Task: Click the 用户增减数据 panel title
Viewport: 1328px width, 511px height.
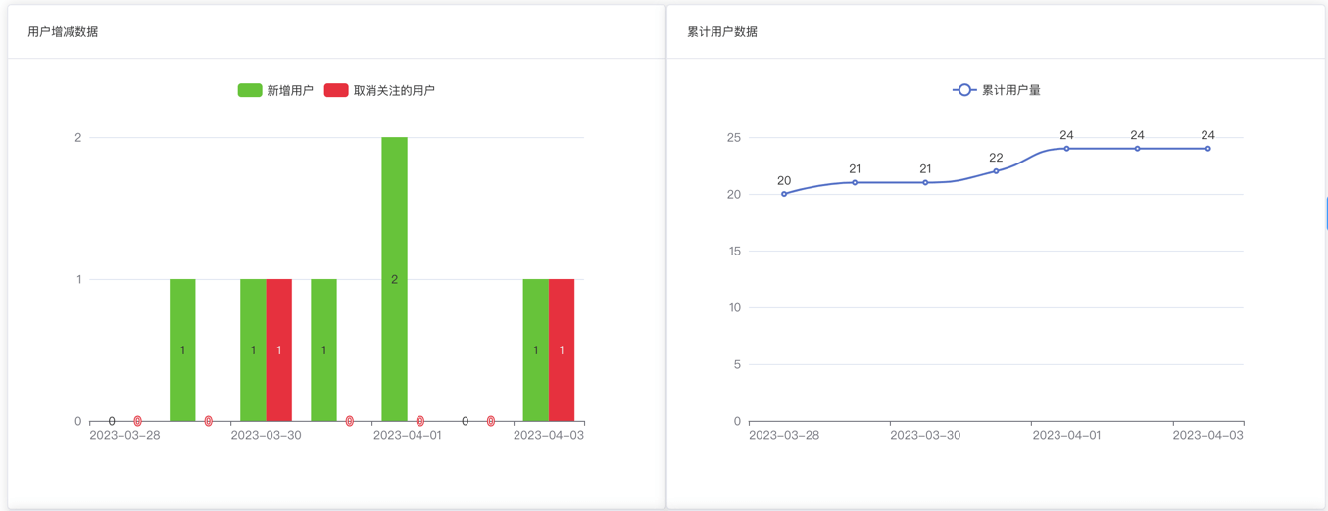Action: 63,31
